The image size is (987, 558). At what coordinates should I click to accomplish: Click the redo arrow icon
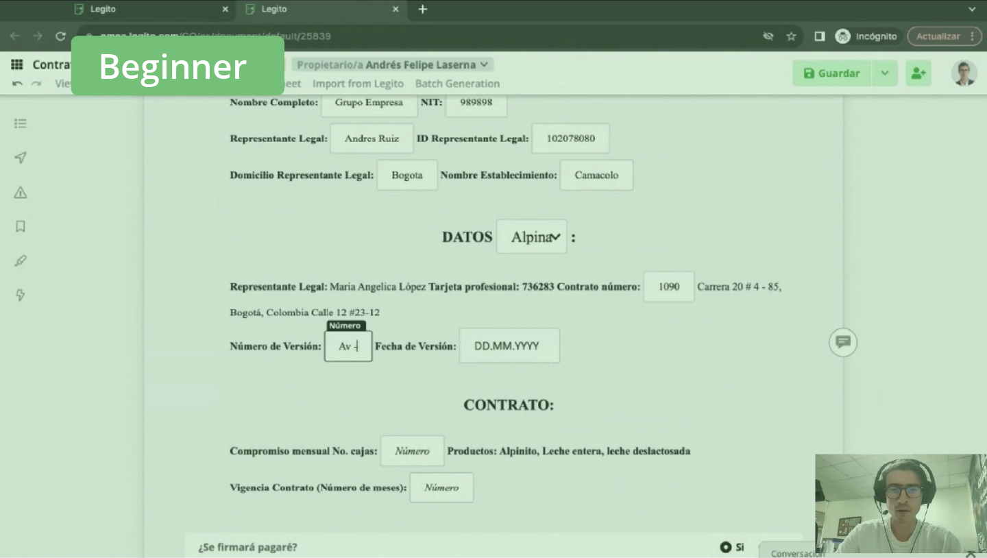pos(36,84)
